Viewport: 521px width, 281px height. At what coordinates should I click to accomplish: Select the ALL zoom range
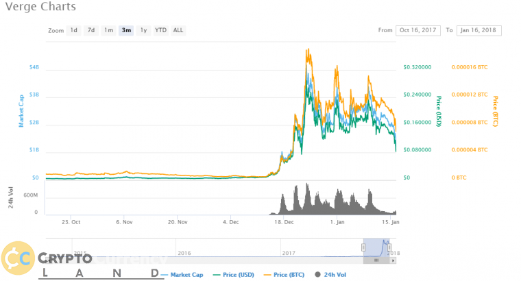pyautogui.click(x=178, y=30)
